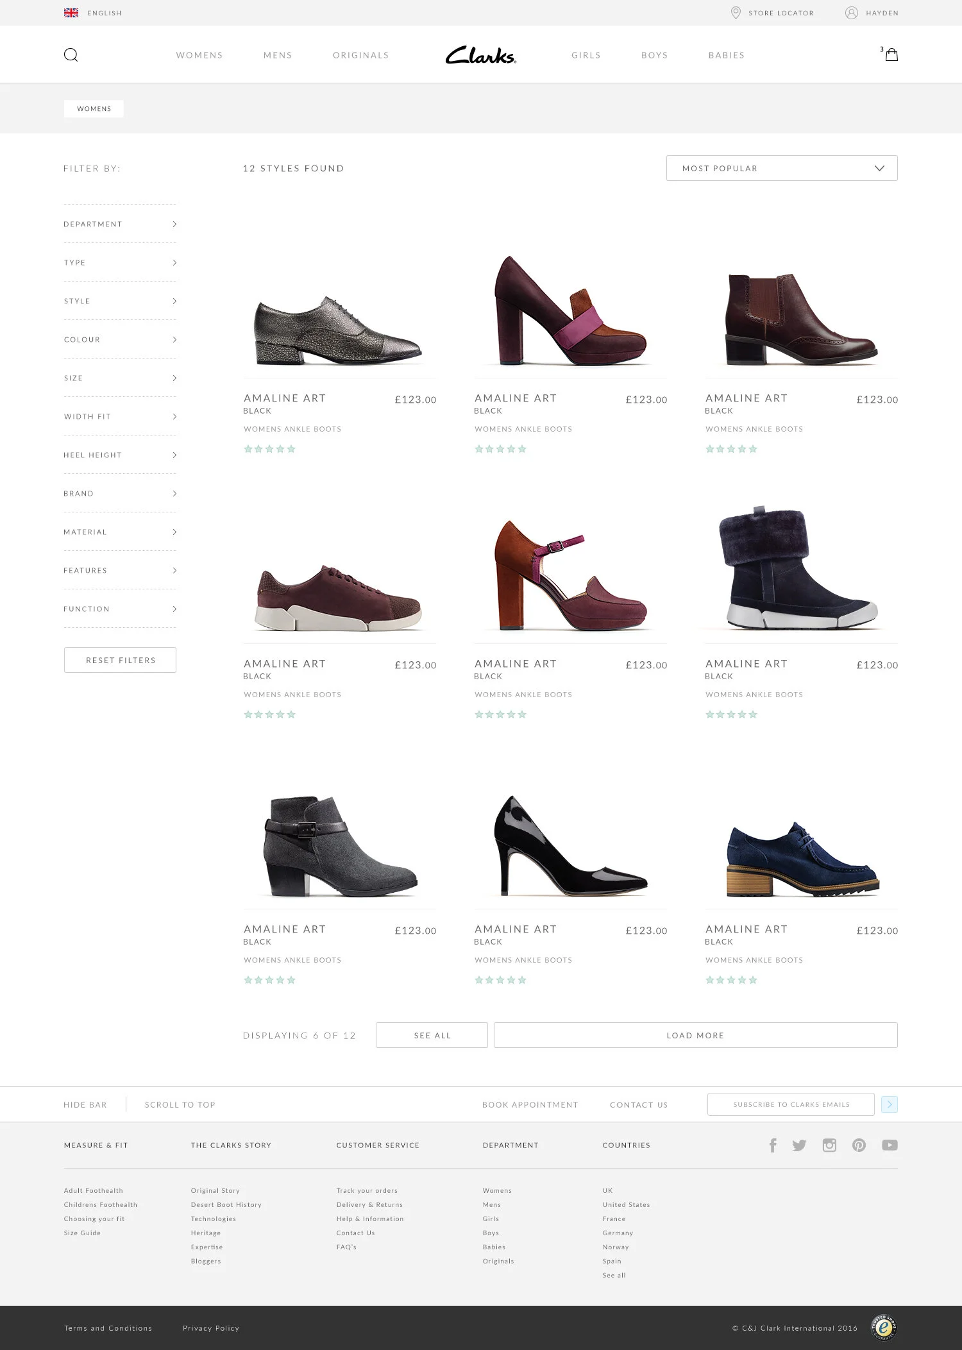962x1350 pixels.
Task: Expand the Style filter
Action: coord(120,301)
